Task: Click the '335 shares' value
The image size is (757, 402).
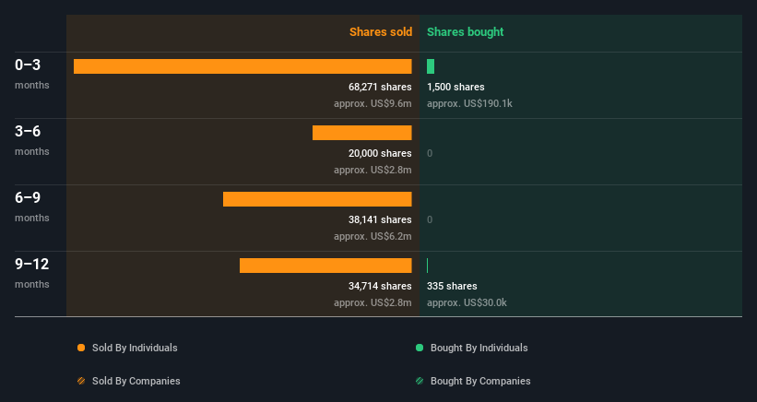Action: (452, 286)
